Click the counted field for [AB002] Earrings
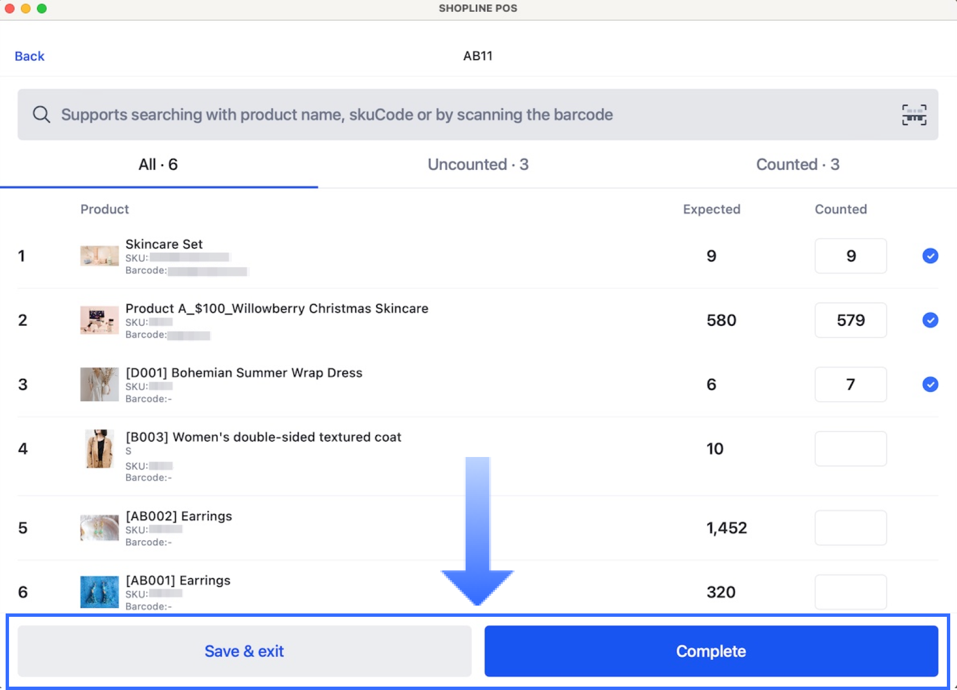The image size is (957, 690). pos(850,528)
